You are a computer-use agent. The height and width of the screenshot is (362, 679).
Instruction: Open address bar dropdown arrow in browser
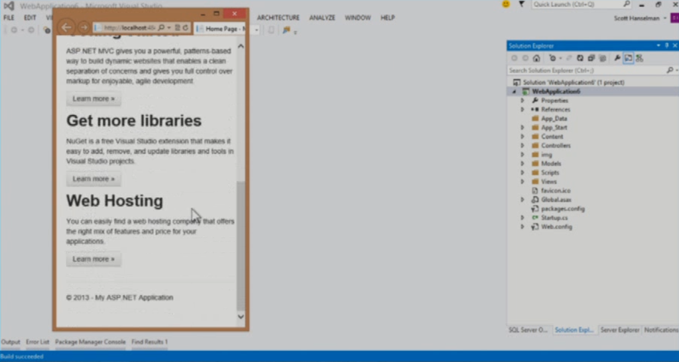[x=169, y=28]
